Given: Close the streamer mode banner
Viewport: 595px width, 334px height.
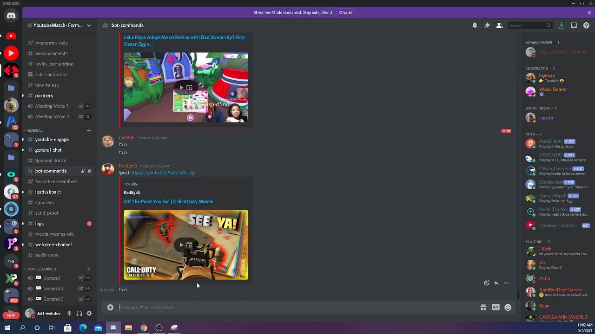Looking at the screenshot, I should (x=589, y=13).
